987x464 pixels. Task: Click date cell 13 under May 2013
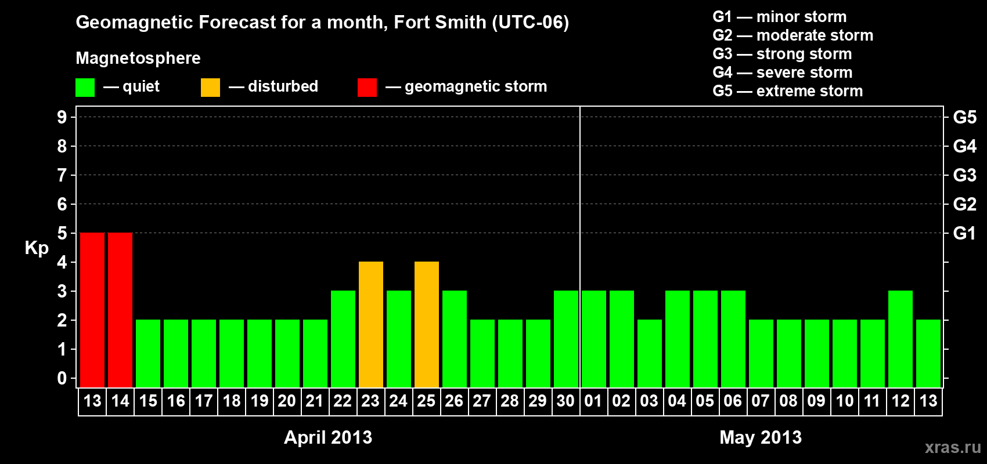pyautogui.click(x=928, y=401)
